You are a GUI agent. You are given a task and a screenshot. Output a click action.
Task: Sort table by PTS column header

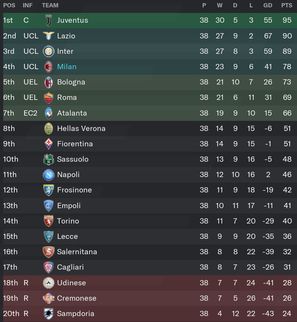tap(287, 5)
